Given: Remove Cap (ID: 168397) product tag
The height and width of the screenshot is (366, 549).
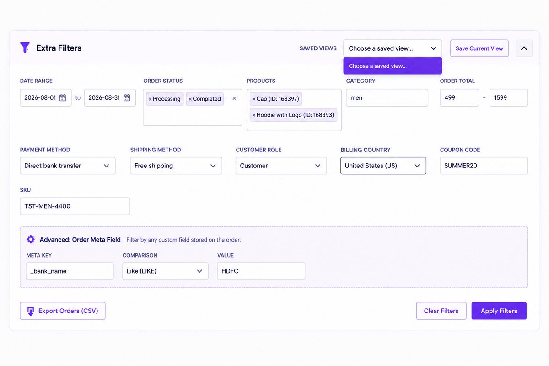Looking at the screenshot, I should click(x=254, y=99).
